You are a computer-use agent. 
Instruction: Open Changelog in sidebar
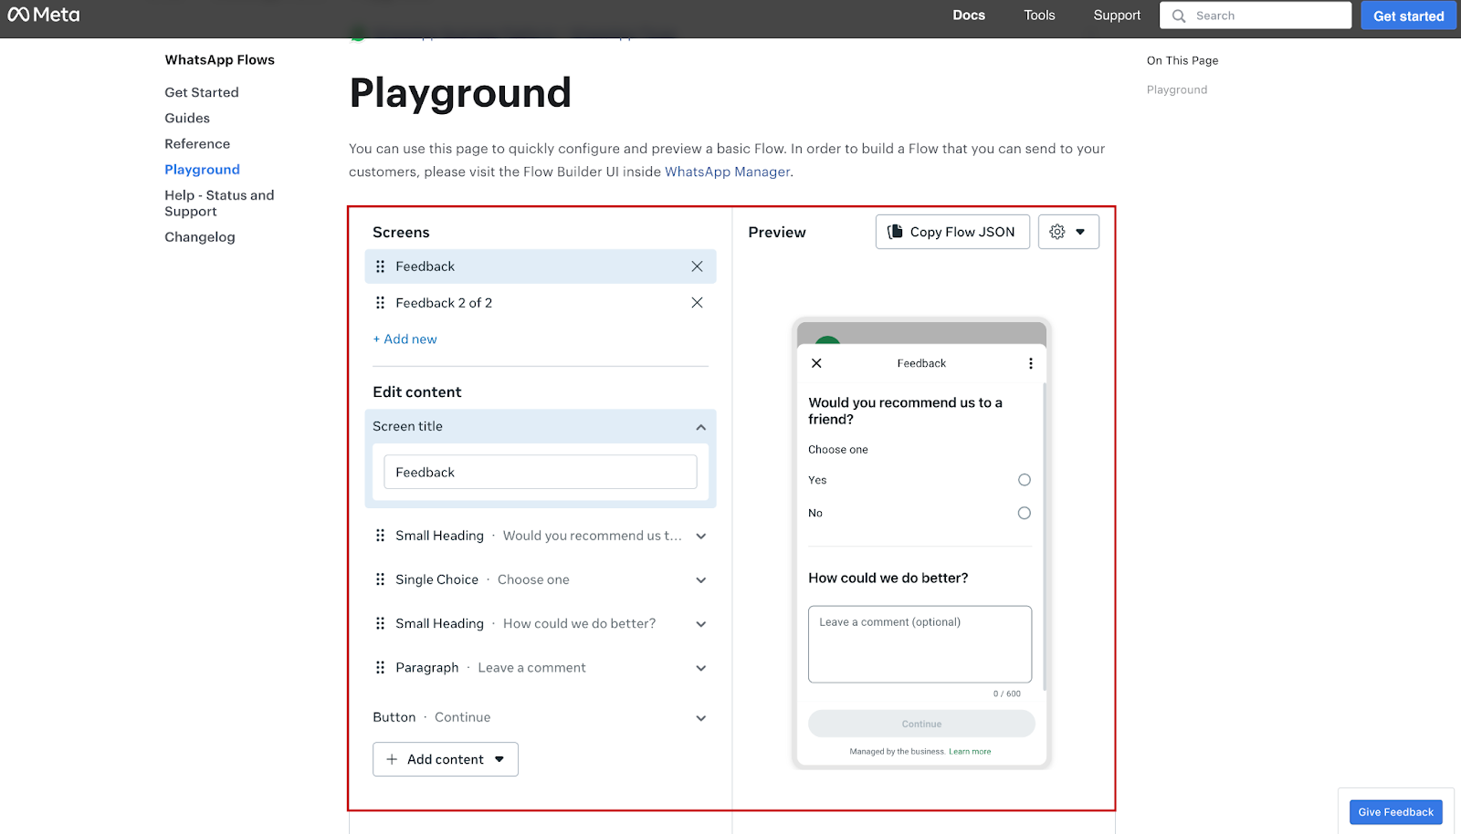[200, 237]
